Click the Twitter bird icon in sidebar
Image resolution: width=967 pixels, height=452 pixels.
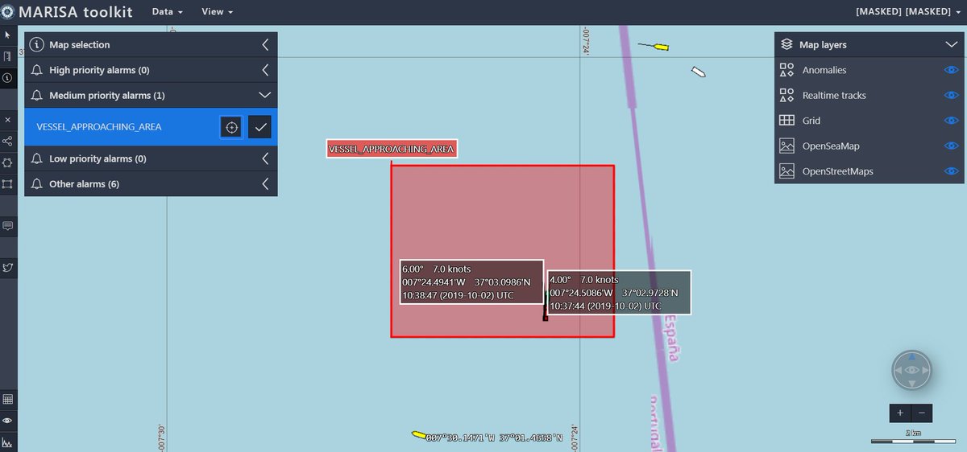[x=7, y=267]
